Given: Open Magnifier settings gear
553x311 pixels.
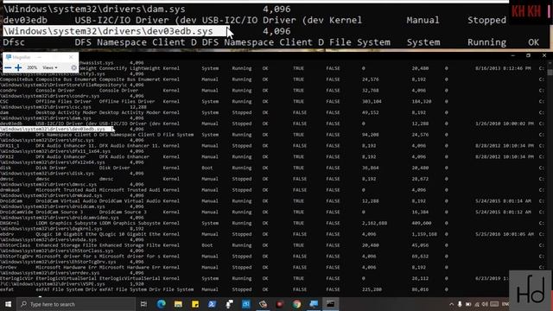Looking at the screenshot, I should (73, 67).
